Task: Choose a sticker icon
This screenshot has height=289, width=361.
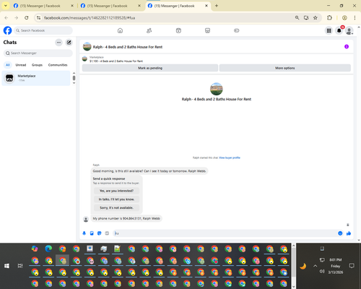Action: pyautogui.click(x=100, y=233)
